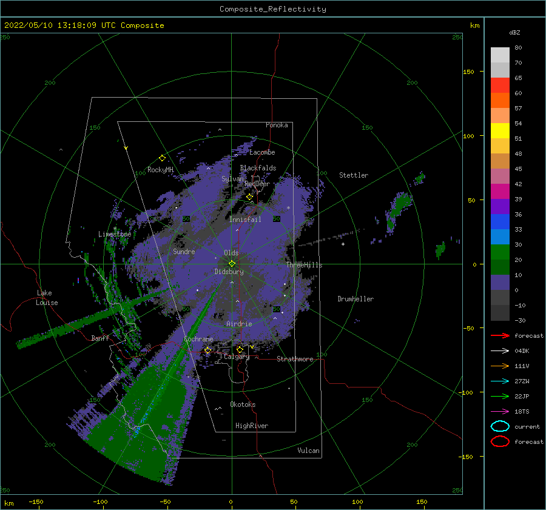Select the yellow diamond marker below Cochrane

coord(208,350)
